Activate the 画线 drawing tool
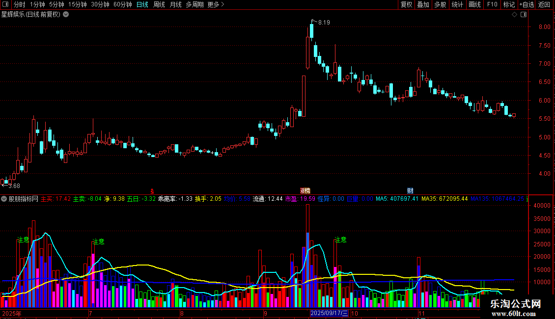Viewport: 555px width, 319px height. (474, 4)
